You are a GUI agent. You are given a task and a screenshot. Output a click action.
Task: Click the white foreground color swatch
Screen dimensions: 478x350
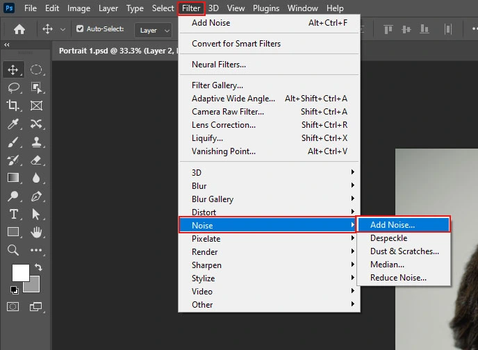point(20,272)
